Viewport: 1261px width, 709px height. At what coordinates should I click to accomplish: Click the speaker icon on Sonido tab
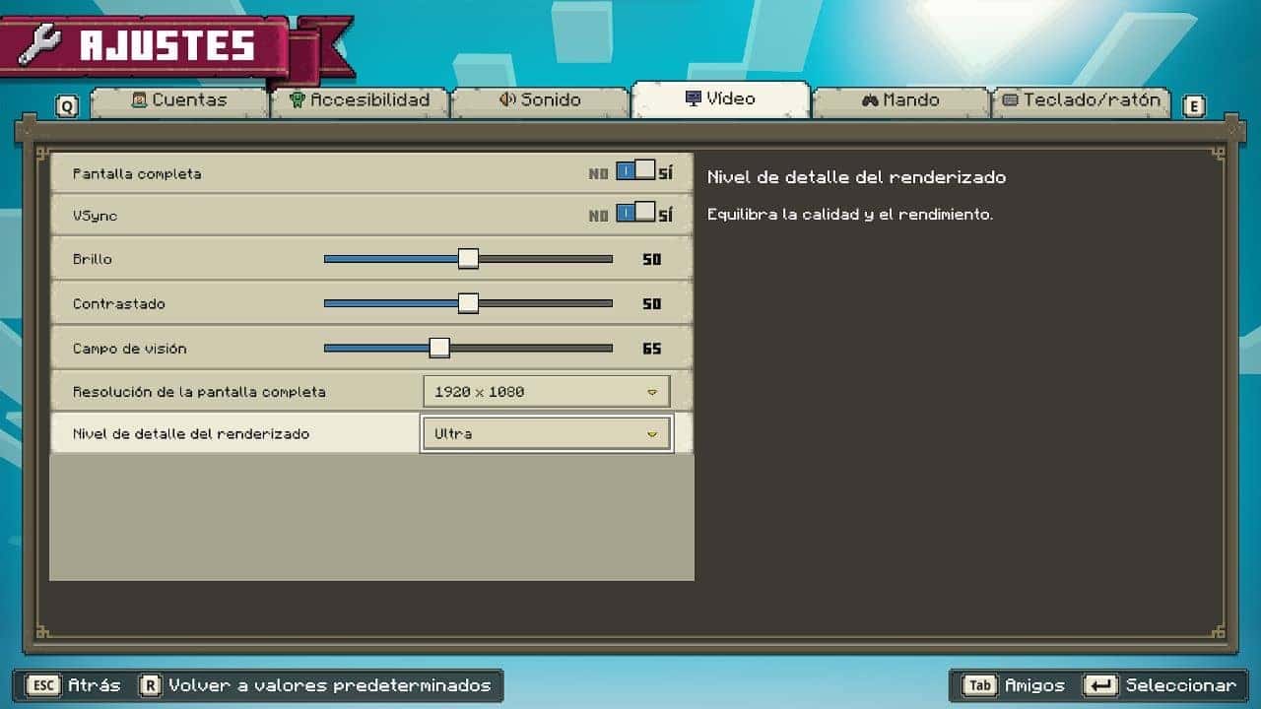(x=507, y=99)
